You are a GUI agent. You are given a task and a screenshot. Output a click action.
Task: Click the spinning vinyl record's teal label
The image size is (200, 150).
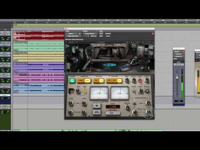(x=110, y=65)
